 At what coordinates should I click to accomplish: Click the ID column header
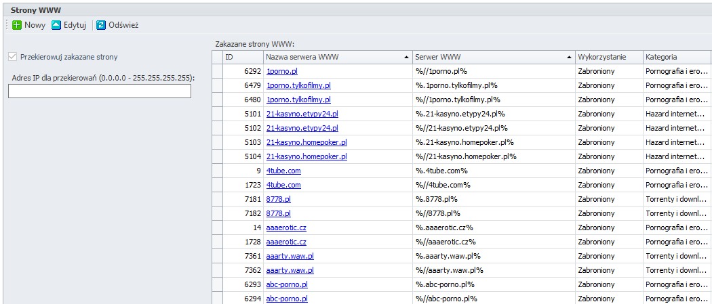pos(243,57)
